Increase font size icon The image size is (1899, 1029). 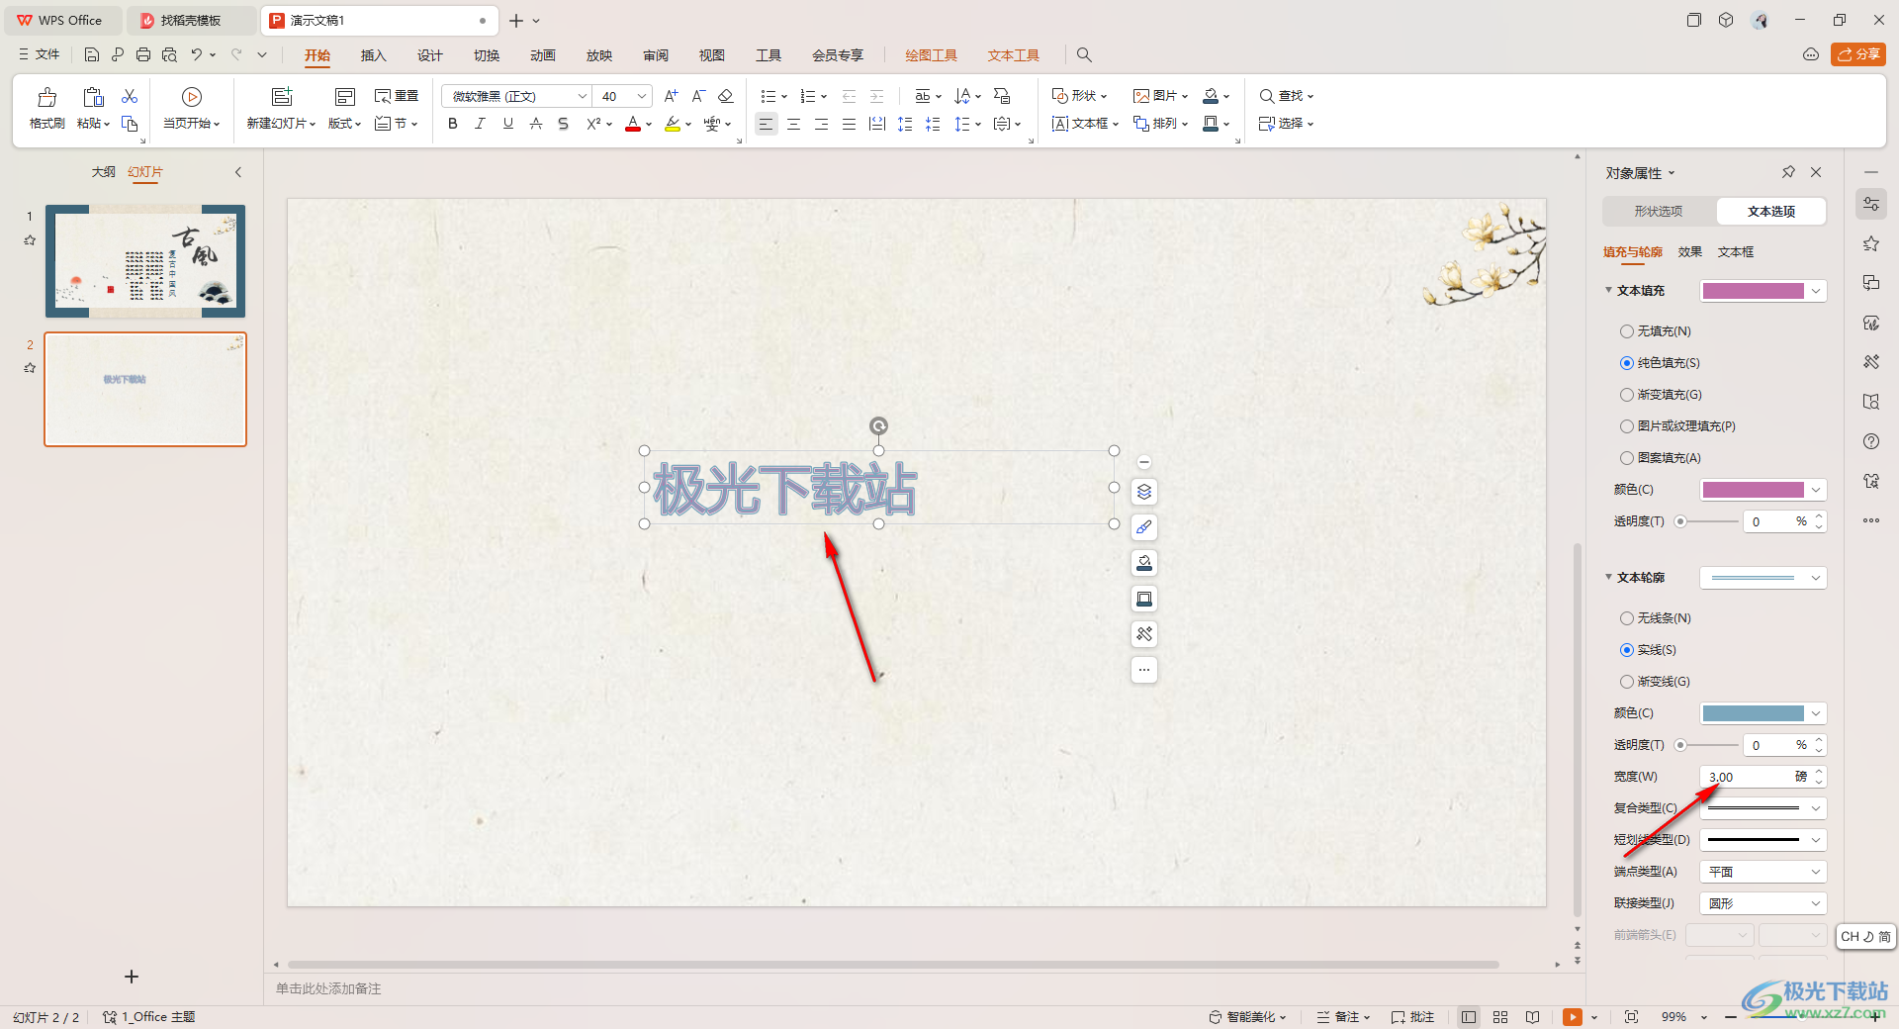(671, 96)
